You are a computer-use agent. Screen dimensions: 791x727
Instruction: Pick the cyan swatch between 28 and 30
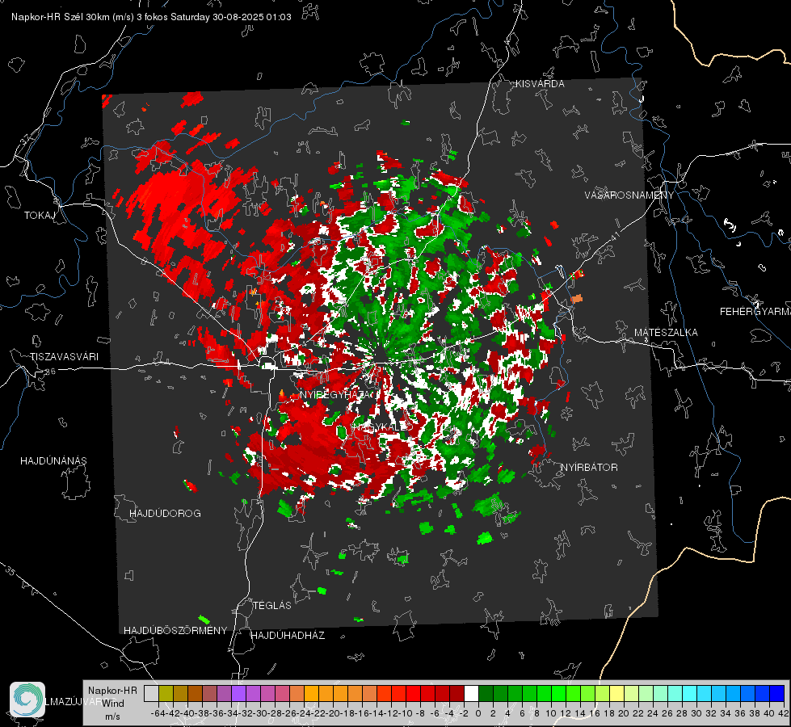(689, 693)
